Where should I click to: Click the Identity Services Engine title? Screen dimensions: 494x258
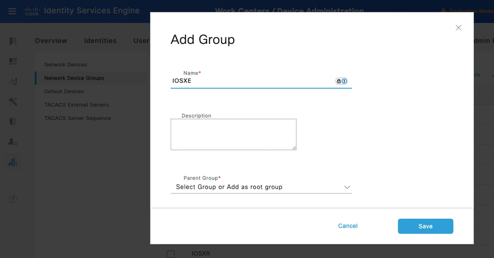[91, 11]
